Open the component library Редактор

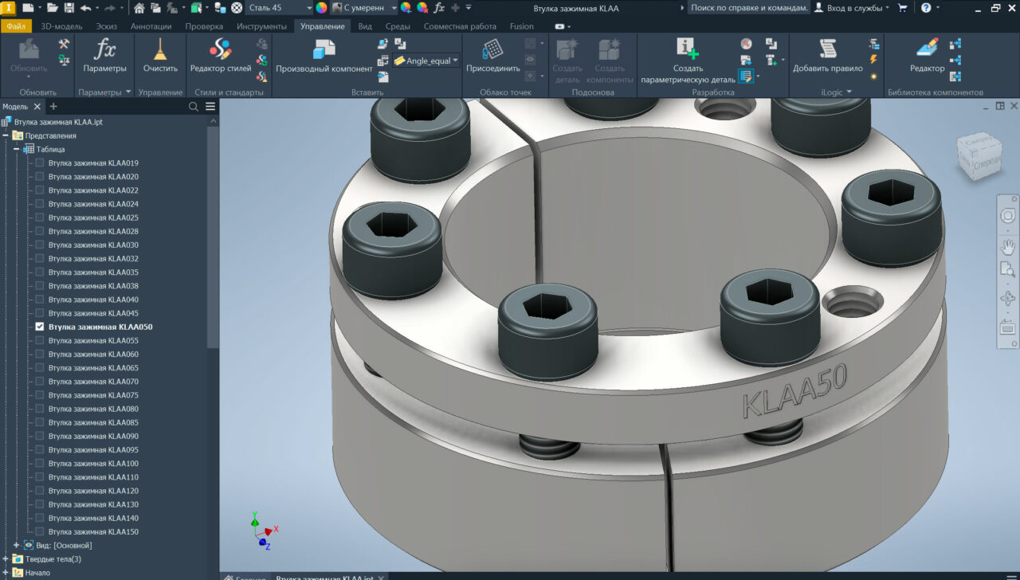pos(927,49)
